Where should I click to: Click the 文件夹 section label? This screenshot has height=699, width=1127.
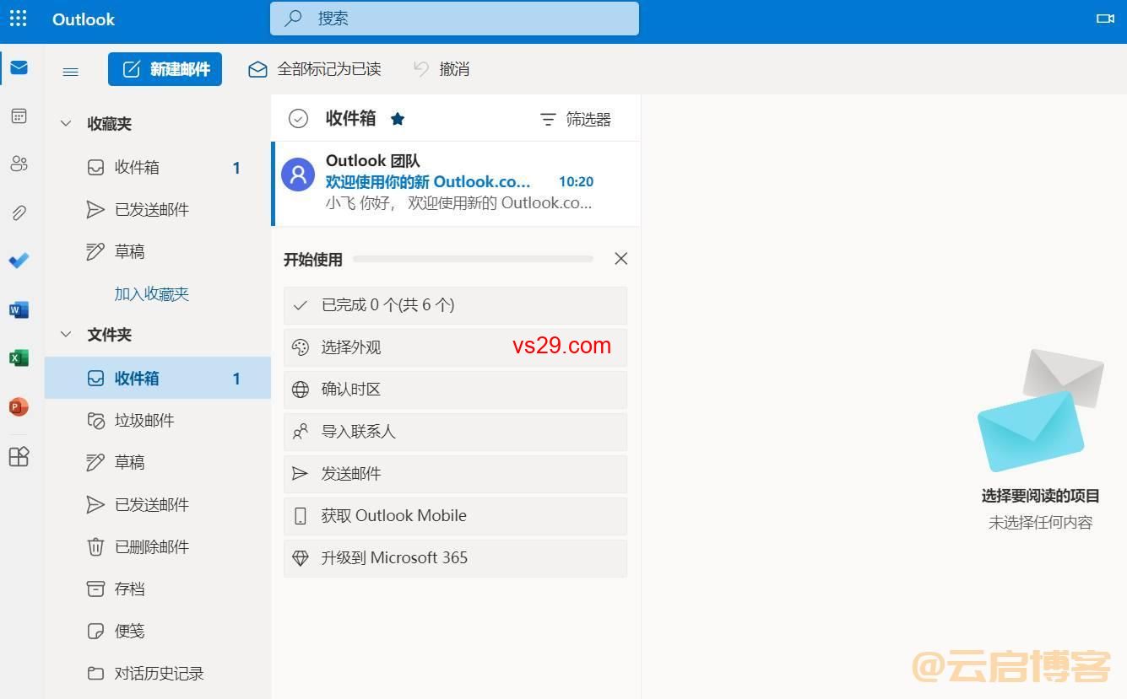click(109, 335)
